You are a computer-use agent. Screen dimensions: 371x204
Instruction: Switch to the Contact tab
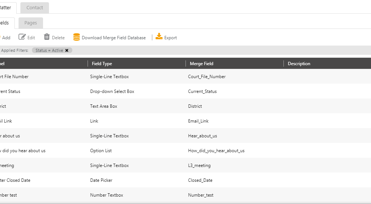coord(35,8)
